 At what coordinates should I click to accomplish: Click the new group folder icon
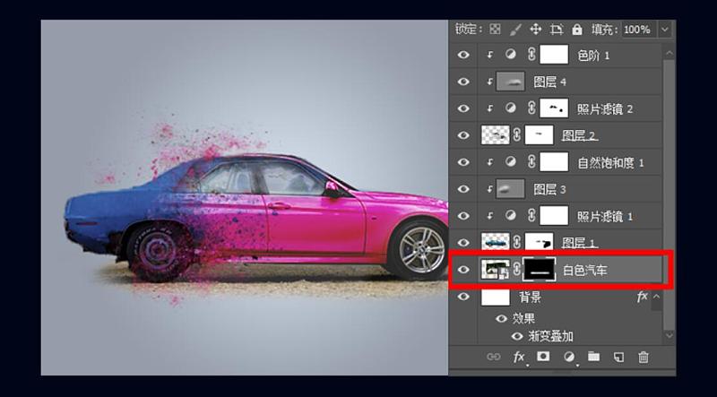pyautogui.click(x=592, y=357)
